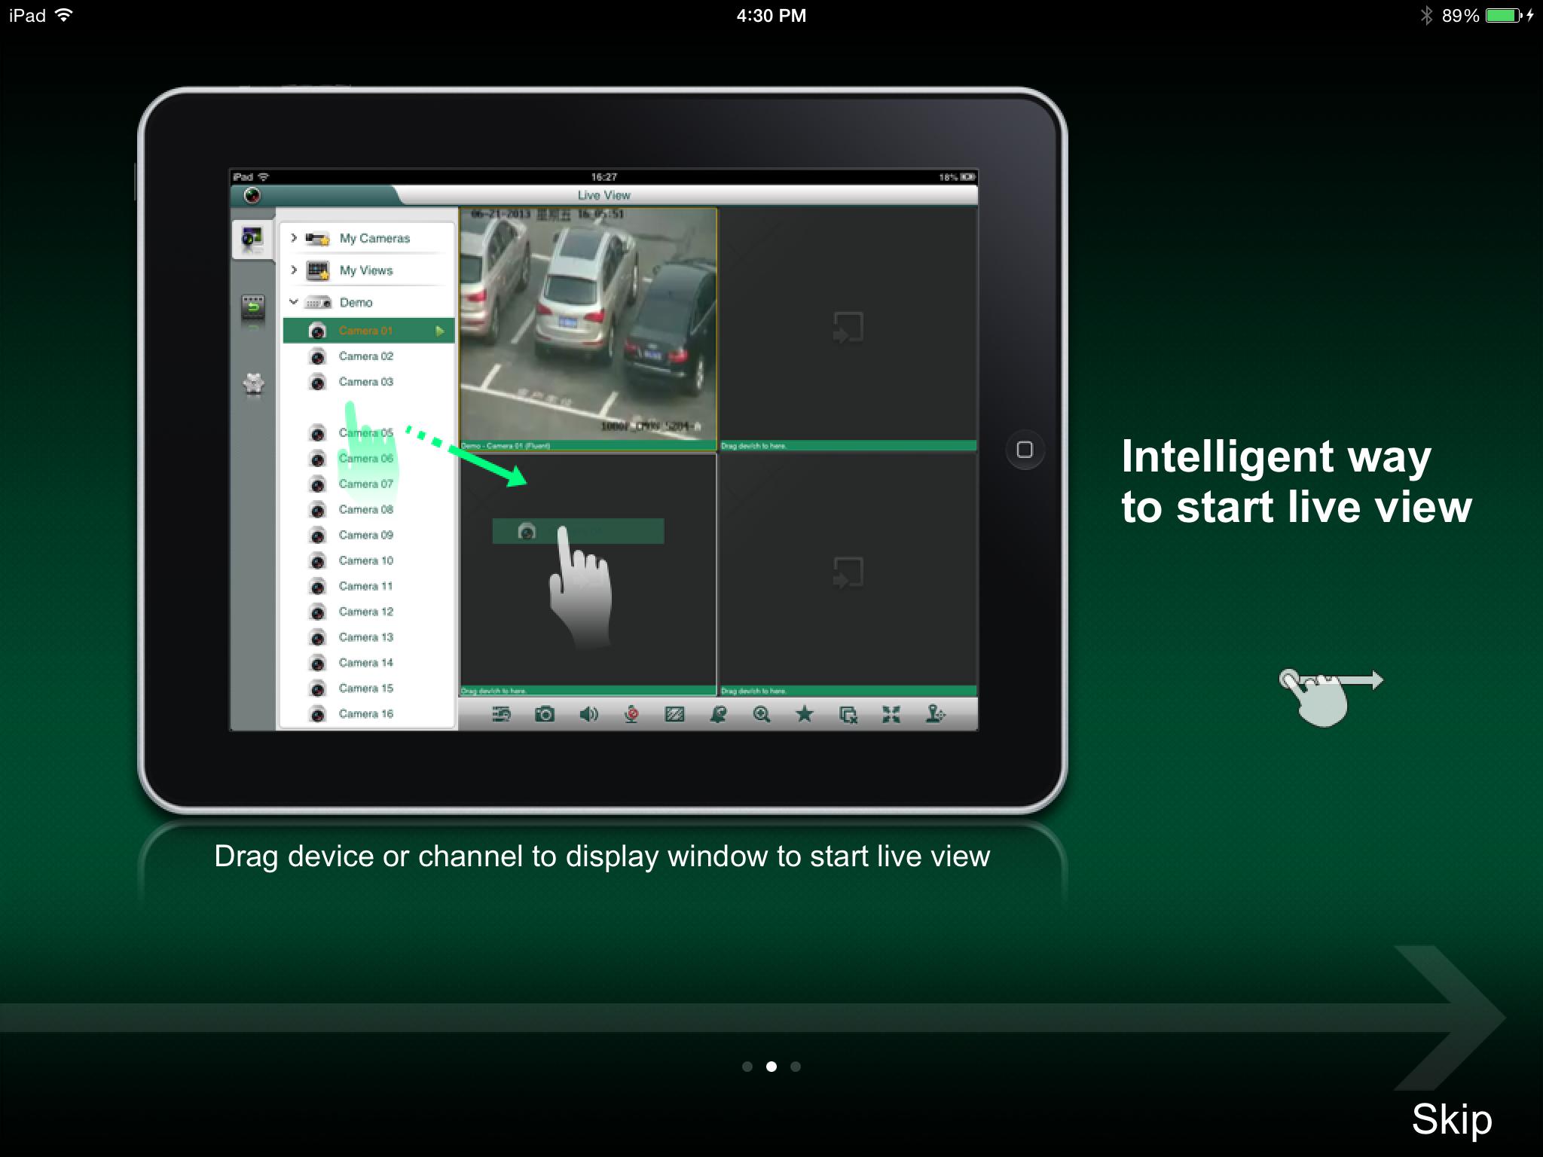Open the image quality settings icon
The image size is (1543, 1157).
[x=673, y=716]
